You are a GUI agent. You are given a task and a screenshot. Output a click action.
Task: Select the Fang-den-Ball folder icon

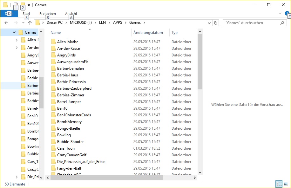[x=53, y=168]
